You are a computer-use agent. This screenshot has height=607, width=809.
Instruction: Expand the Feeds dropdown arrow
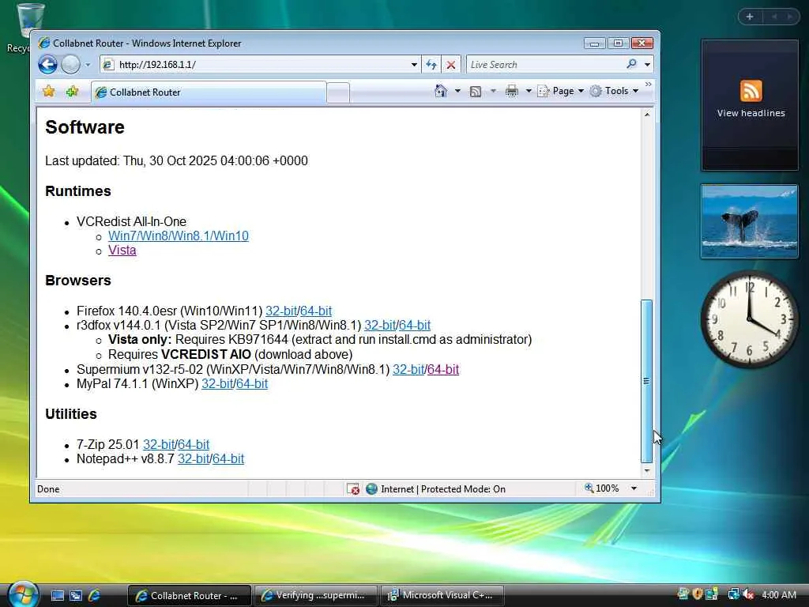pos(493,91)
